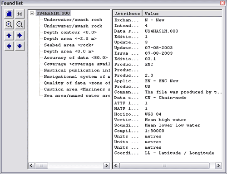Select the Horizontal datum WGS 84 row

[x=168, y=114]
